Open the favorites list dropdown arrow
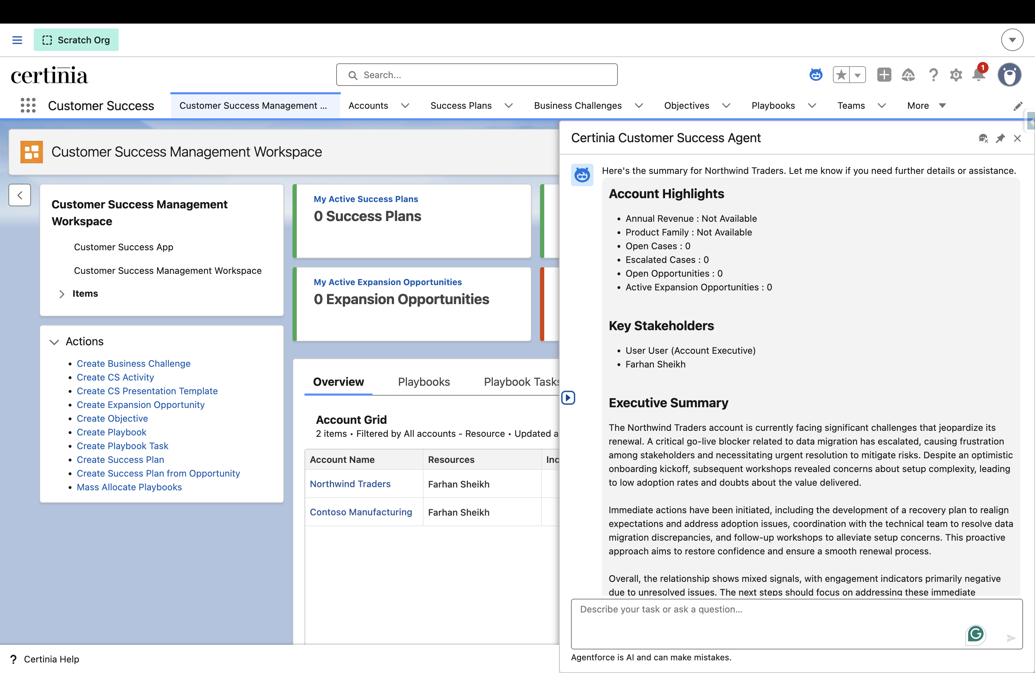Image resolution: width=1035 pixels, height=673 pixels. (858, 75)
